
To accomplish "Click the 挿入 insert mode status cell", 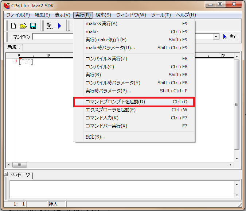I will tap(56, 204).
